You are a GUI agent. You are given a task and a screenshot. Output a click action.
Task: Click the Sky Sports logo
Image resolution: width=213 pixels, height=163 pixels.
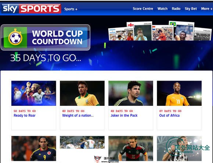click(x=31, y=8)
